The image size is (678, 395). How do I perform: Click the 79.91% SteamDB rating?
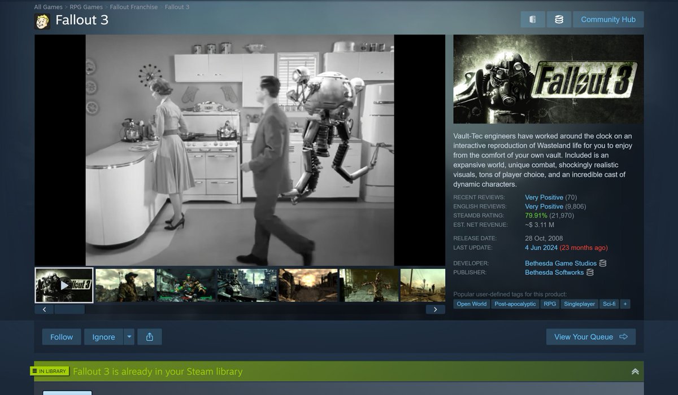536,216
